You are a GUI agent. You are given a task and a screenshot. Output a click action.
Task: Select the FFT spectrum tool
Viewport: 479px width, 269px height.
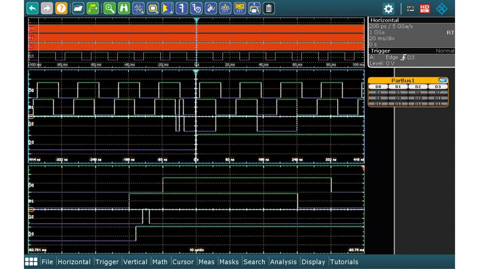(x=225, y=8)
